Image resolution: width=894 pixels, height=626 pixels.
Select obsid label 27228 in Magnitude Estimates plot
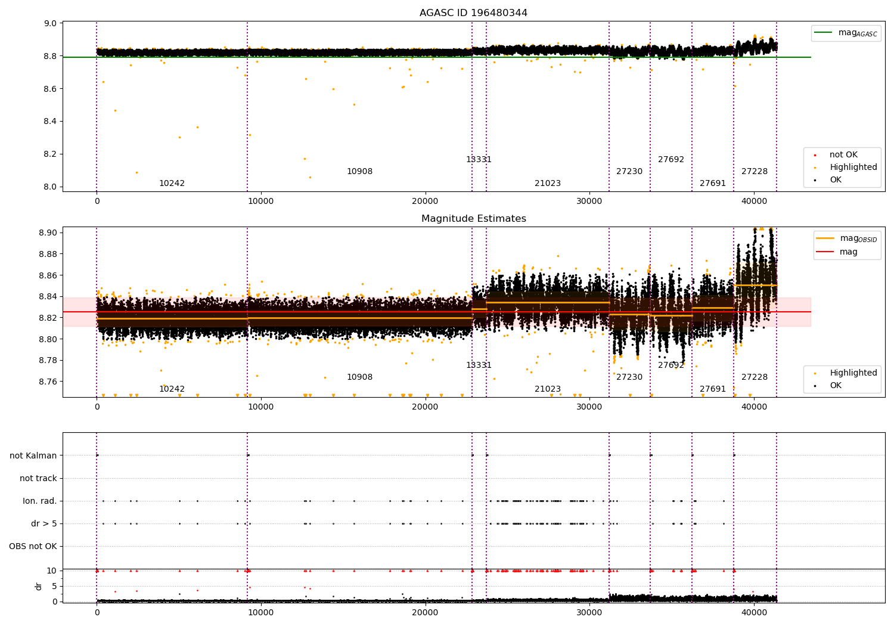click(755, 377)
